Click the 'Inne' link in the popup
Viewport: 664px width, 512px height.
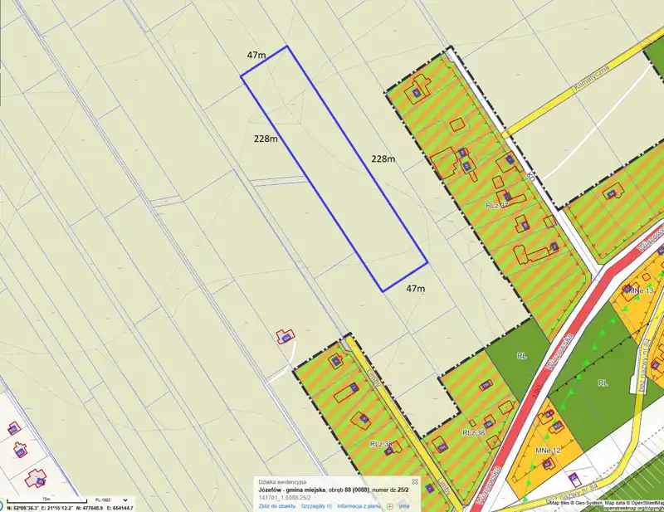point(404,506)
